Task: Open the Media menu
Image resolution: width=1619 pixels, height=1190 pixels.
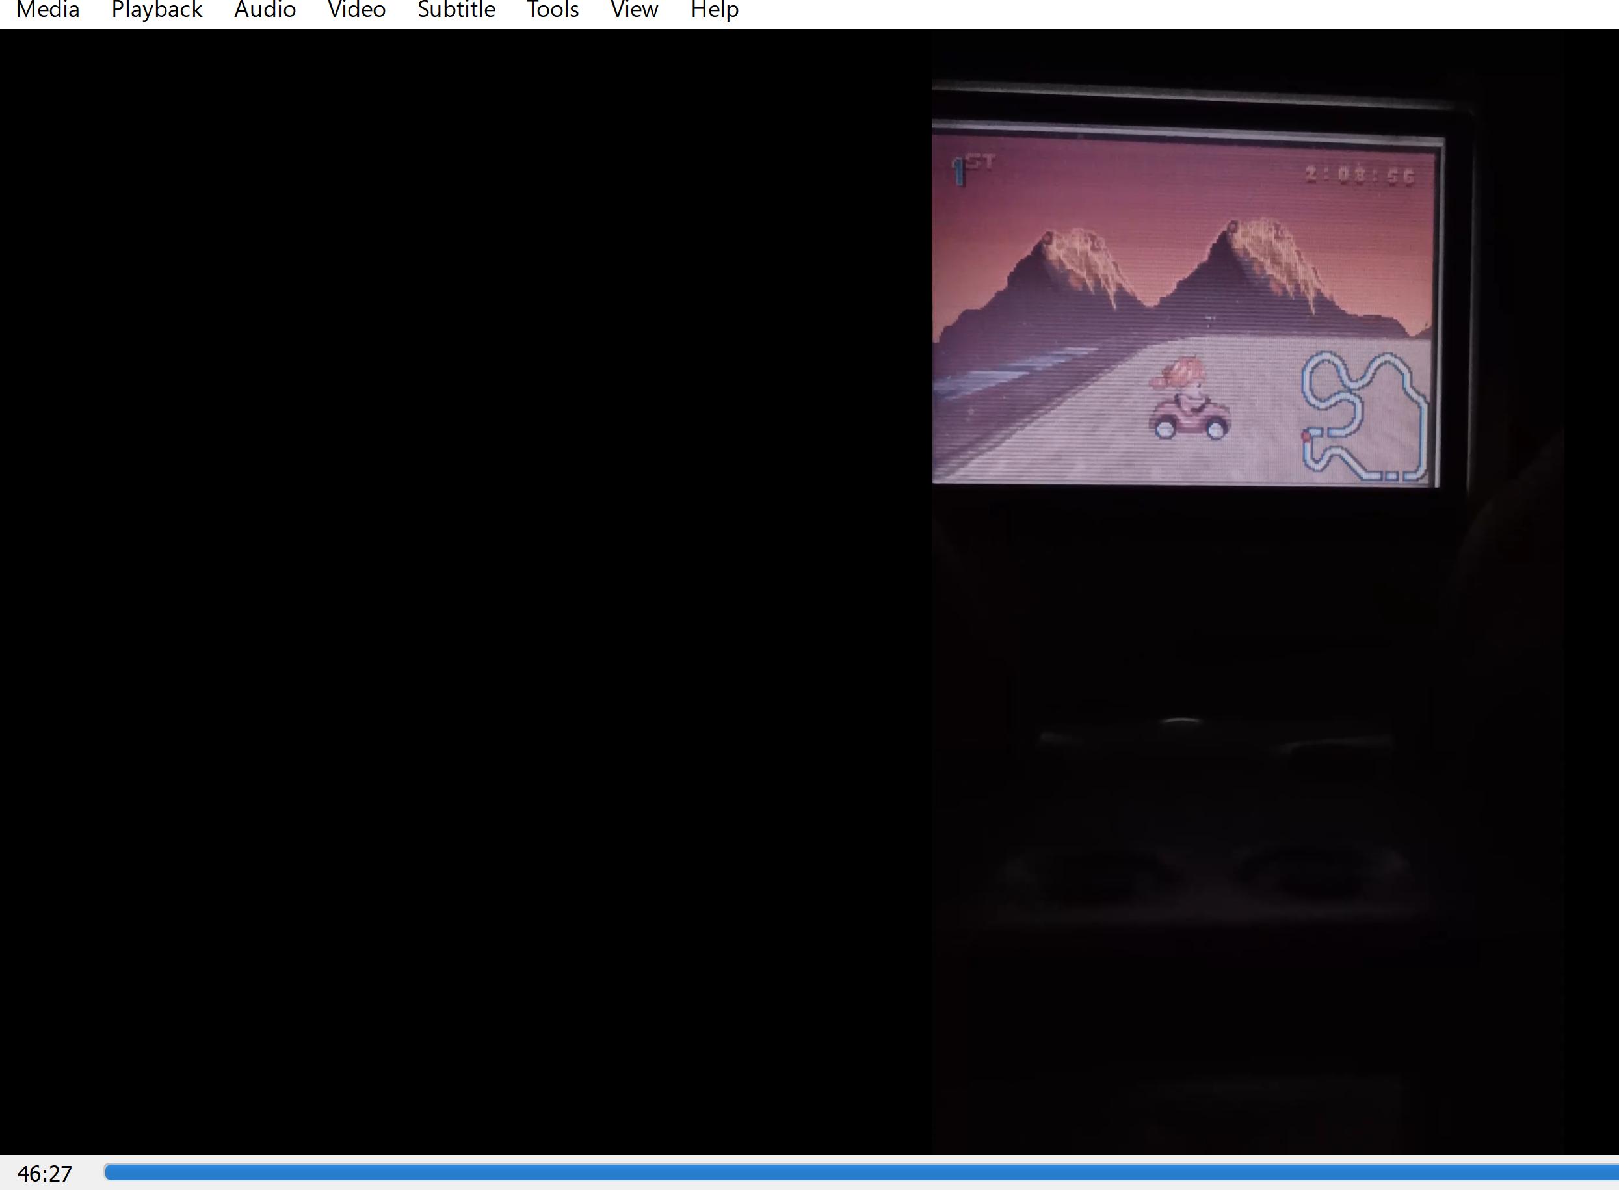Action: pyautogui.click(x=47, y=10)
